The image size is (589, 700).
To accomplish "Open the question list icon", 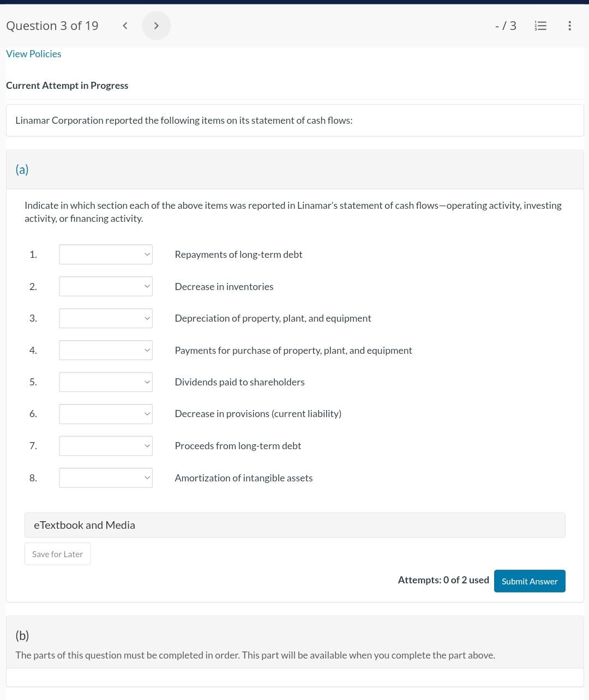I will point(540,25).
